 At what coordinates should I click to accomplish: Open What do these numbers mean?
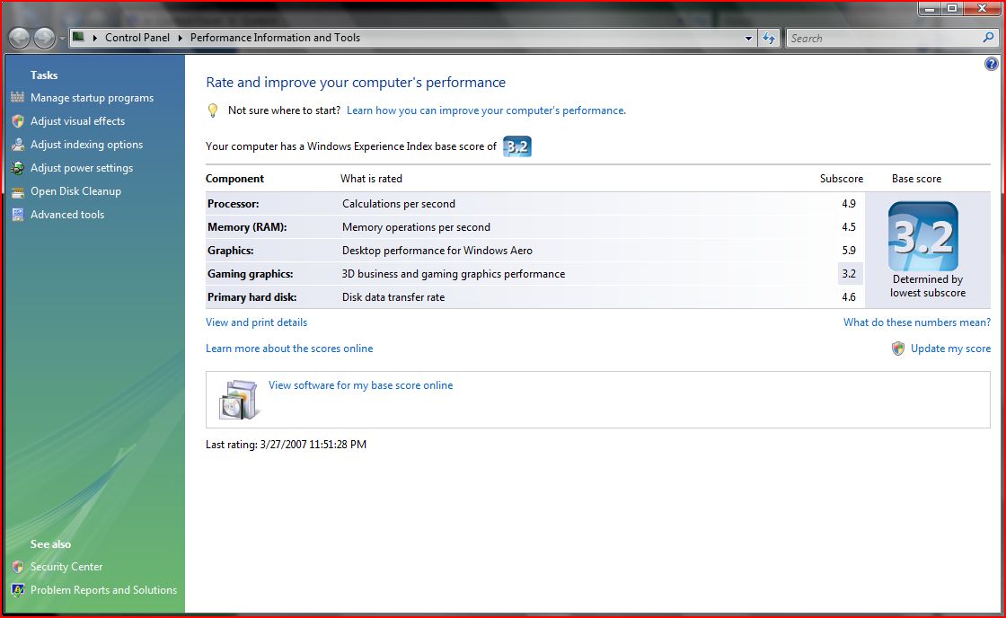(x=917, y=322)
